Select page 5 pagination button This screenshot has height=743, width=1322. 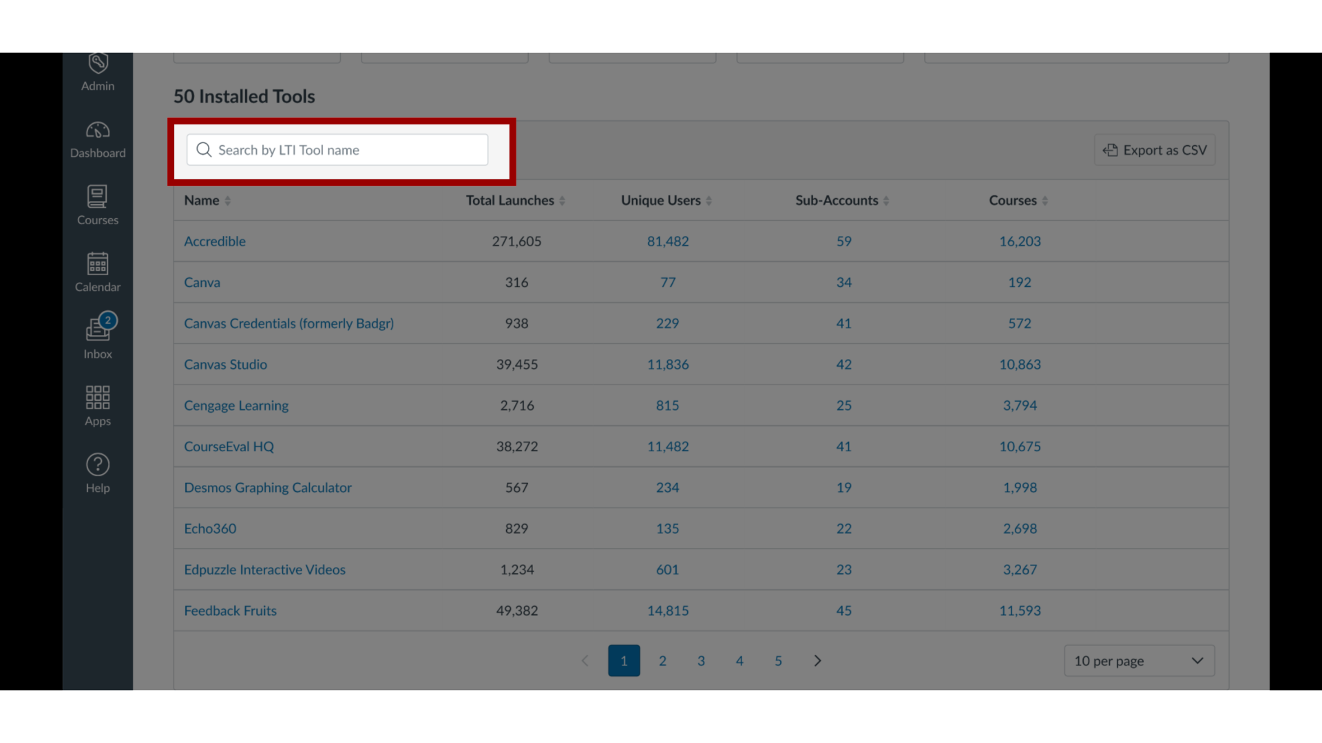(x=778, y=660)
